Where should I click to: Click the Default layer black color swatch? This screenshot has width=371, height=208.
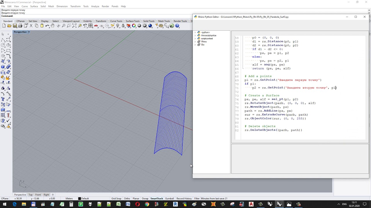pyautogui.click(x=79, y=198)
